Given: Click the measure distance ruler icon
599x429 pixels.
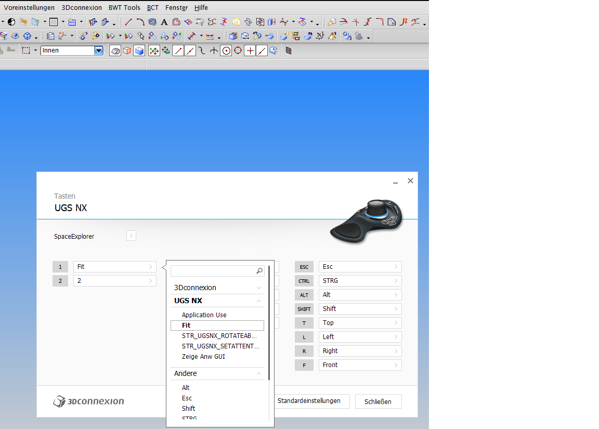Looking at the screenshot, I should click(x=210, y=36).
